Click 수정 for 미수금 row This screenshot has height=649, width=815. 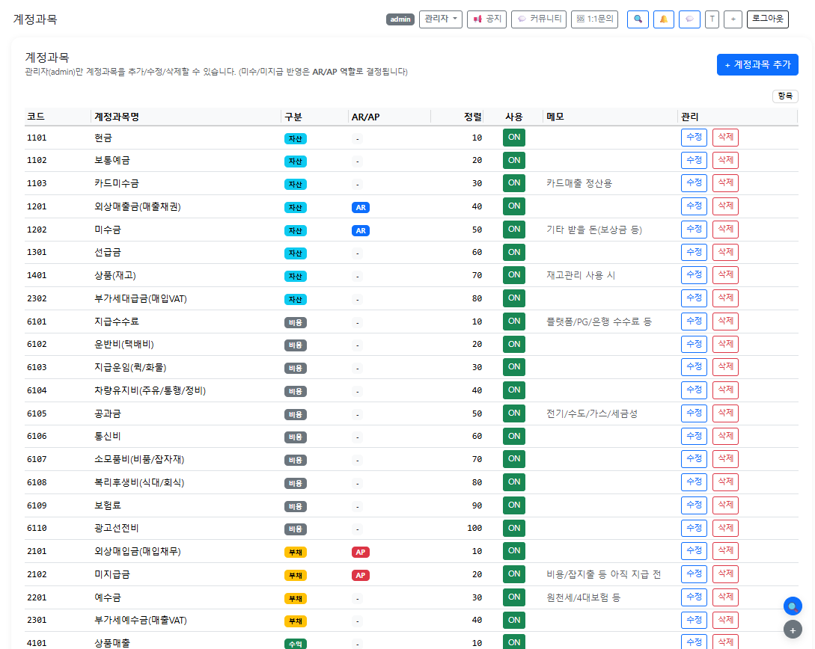coord(694,230)
